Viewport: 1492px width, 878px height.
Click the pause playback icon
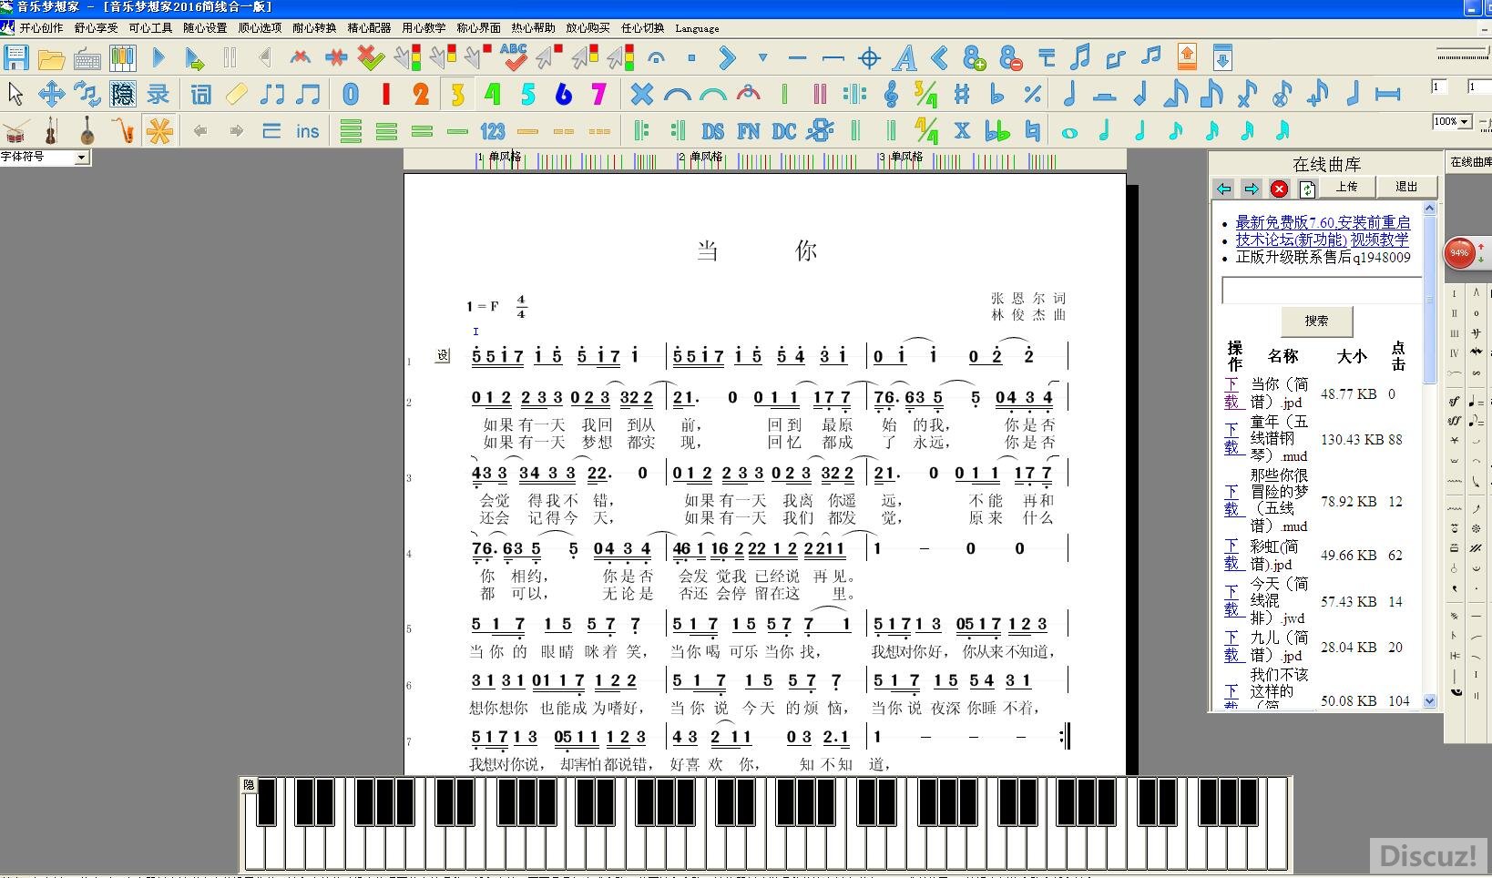[230, 58]
